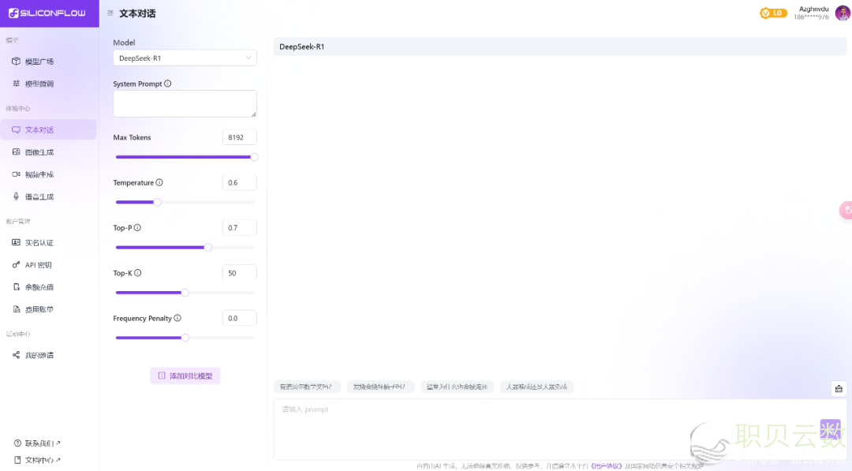Image resolution: width=852 pixels, height=471 pixels.
Task: Switch to 文本对话 menu item
Action: (x=39, y=130)
